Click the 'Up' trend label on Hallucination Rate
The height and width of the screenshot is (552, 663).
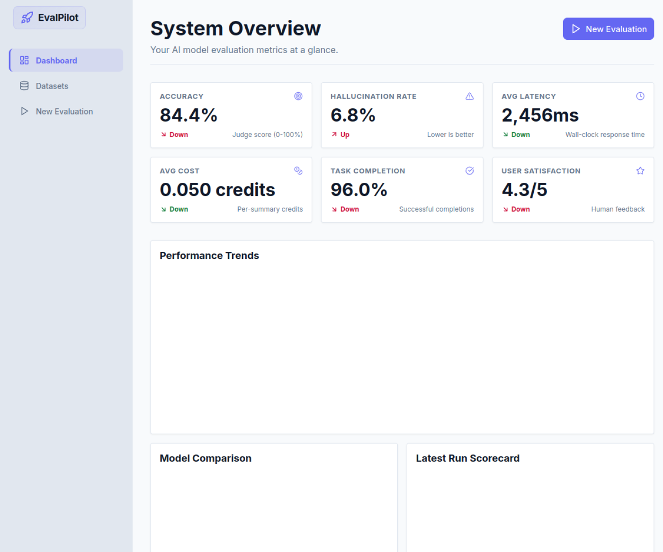click(345, 134)
